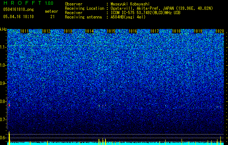Image resolution: width=228 pixels, height=145 pixels.
Task: Click the Observer label
Action: 74,4
